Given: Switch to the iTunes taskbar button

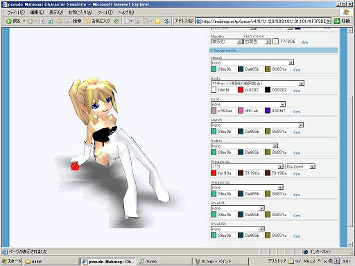Looking at the screenshot, I should pos(164,261).
